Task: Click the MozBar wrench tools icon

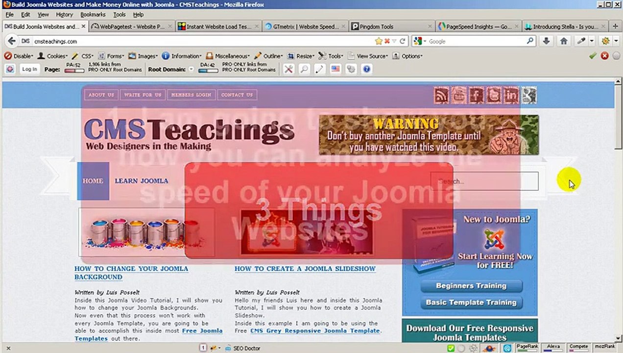Action: click(x=288, y=69)
